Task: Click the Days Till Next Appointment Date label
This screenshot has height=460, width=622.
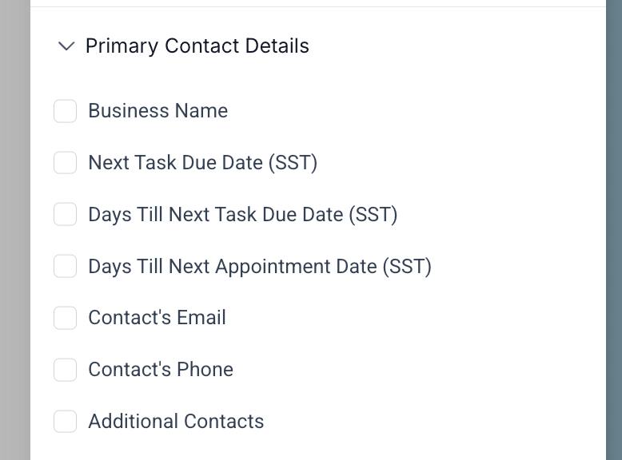Action: coord(259,266)
